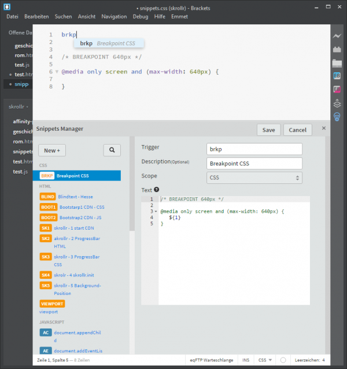Open the CSS language dropdown in status bar

coord(265,360)
